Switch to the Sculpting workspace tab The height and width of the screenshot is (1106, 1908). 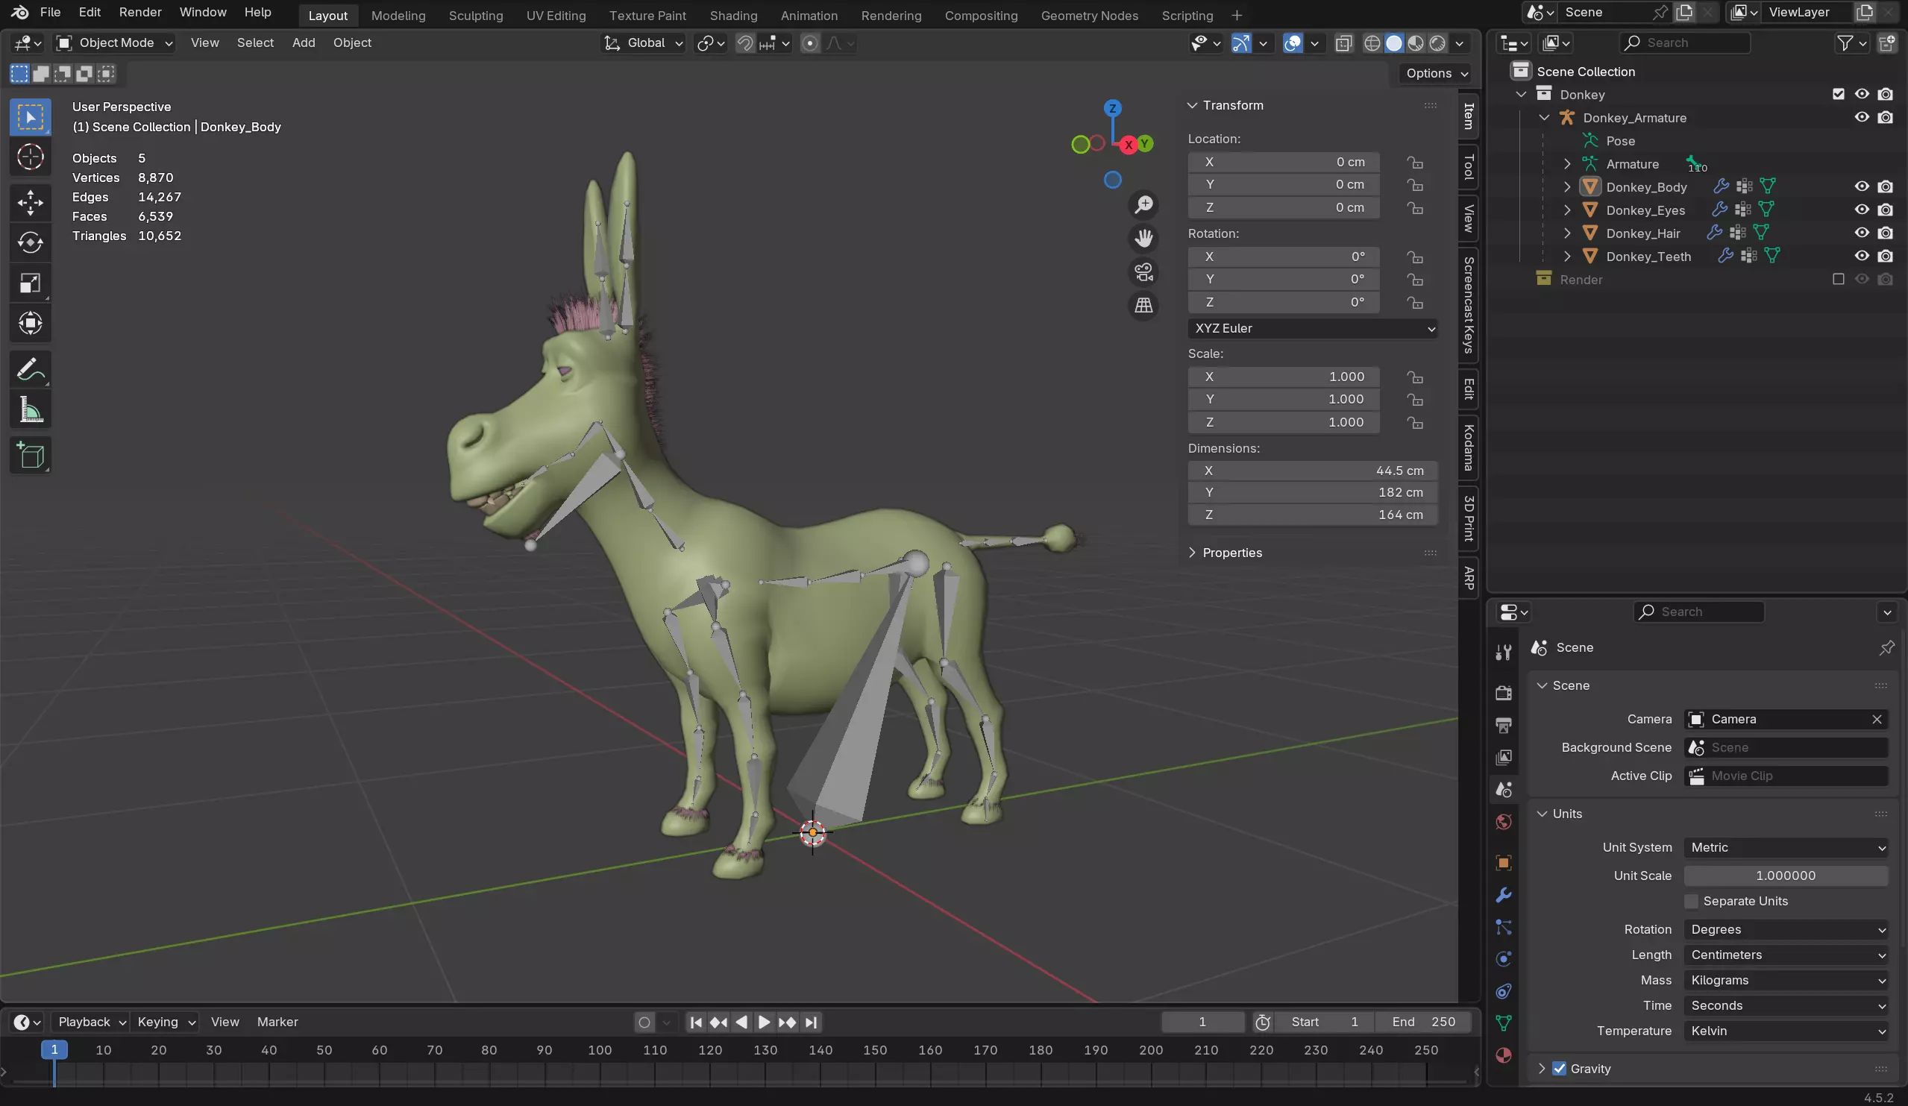click(475, 15)
